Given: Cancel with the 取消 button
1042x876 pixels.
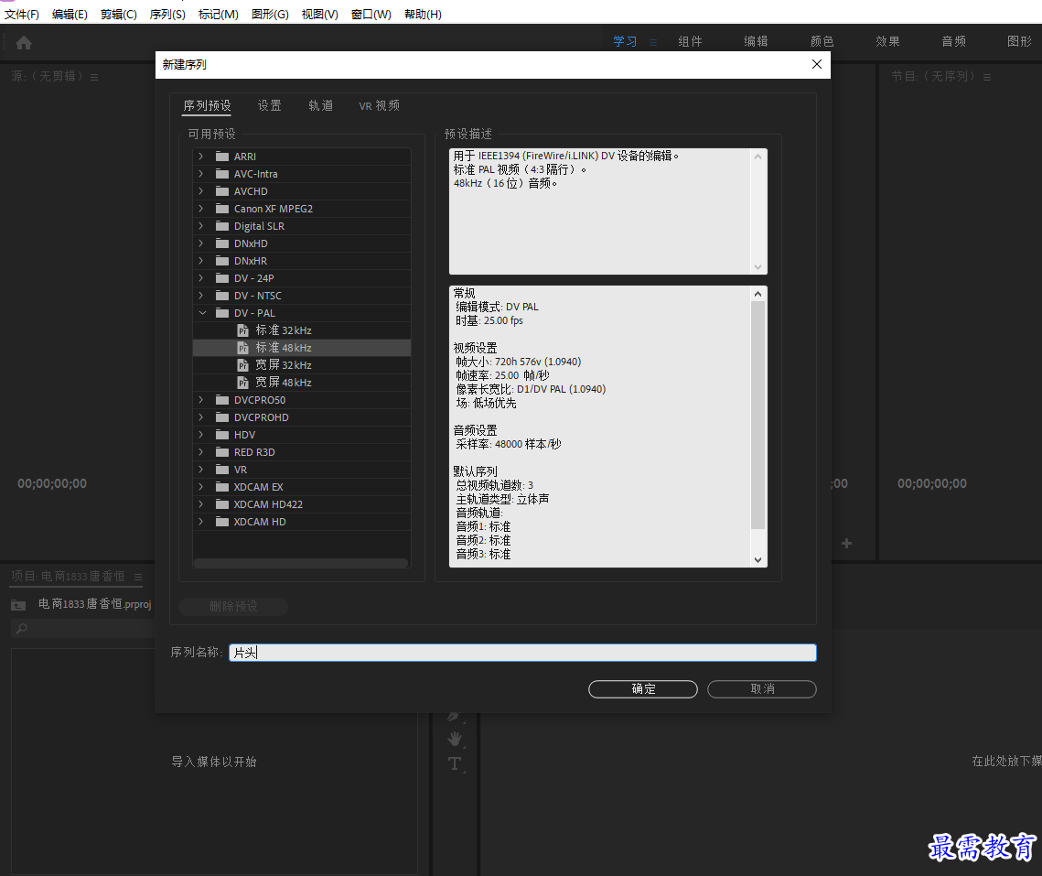Looking at the screenshot, I should click(x=761, y=689).
